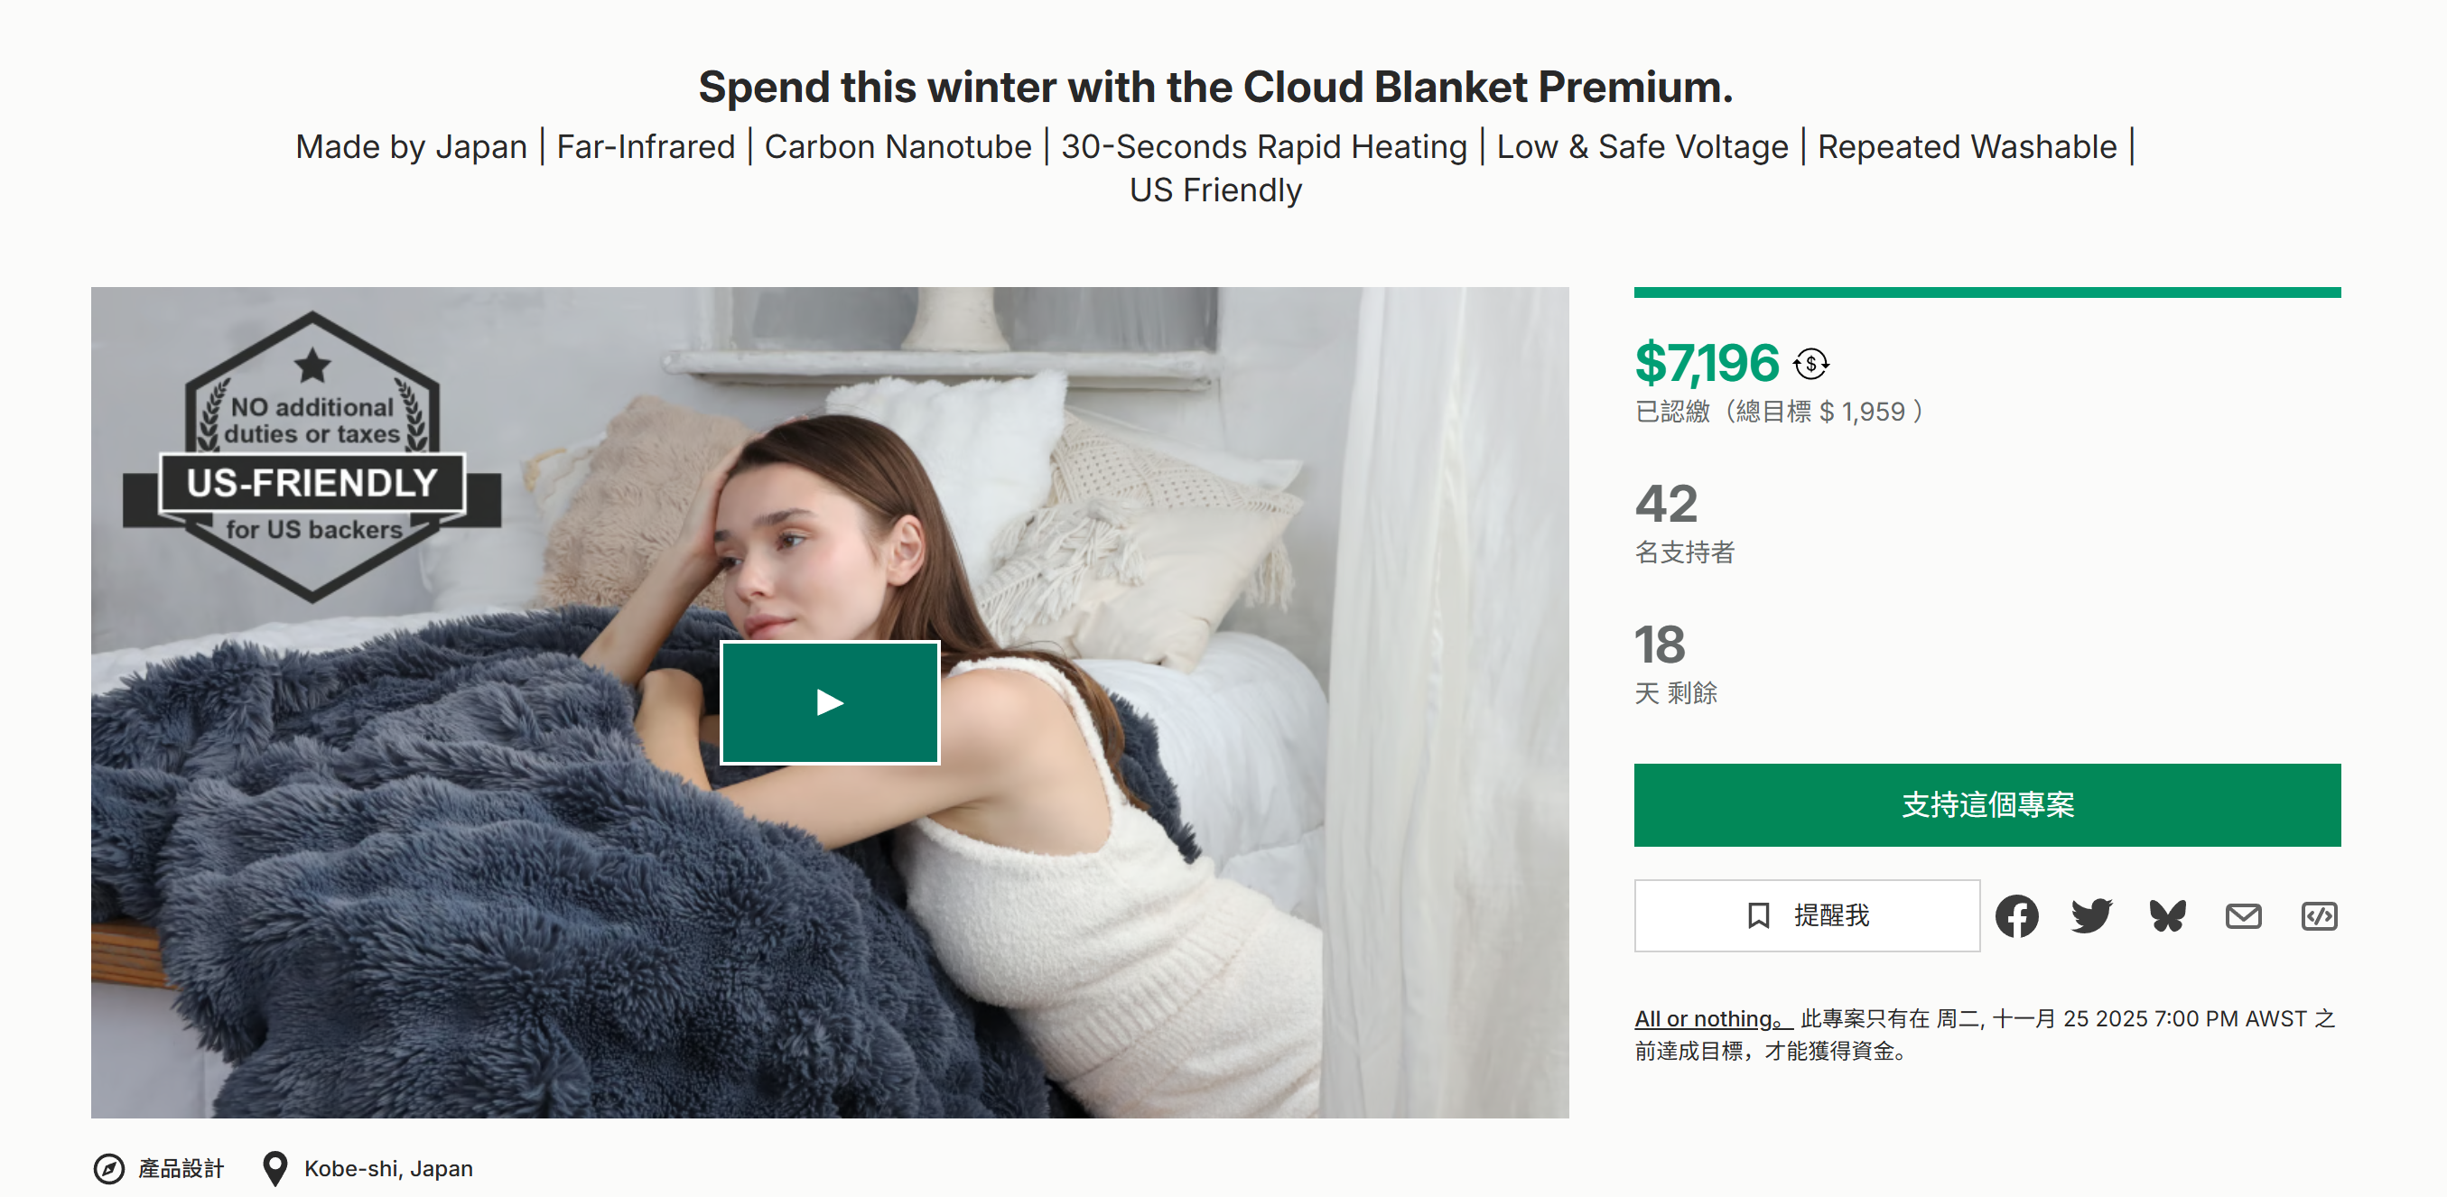Share the project by email icon

pyautogui.click(x=2243, y=915)
